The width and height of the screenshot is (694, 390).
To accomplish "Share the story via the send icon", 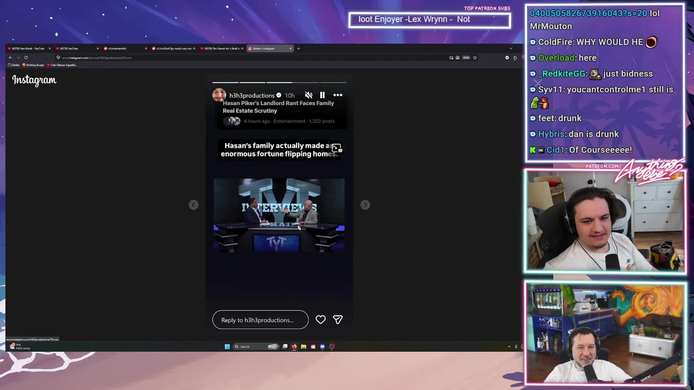I will coord(338,320).
